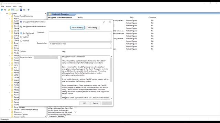Open the View menu

pos(15,6)
